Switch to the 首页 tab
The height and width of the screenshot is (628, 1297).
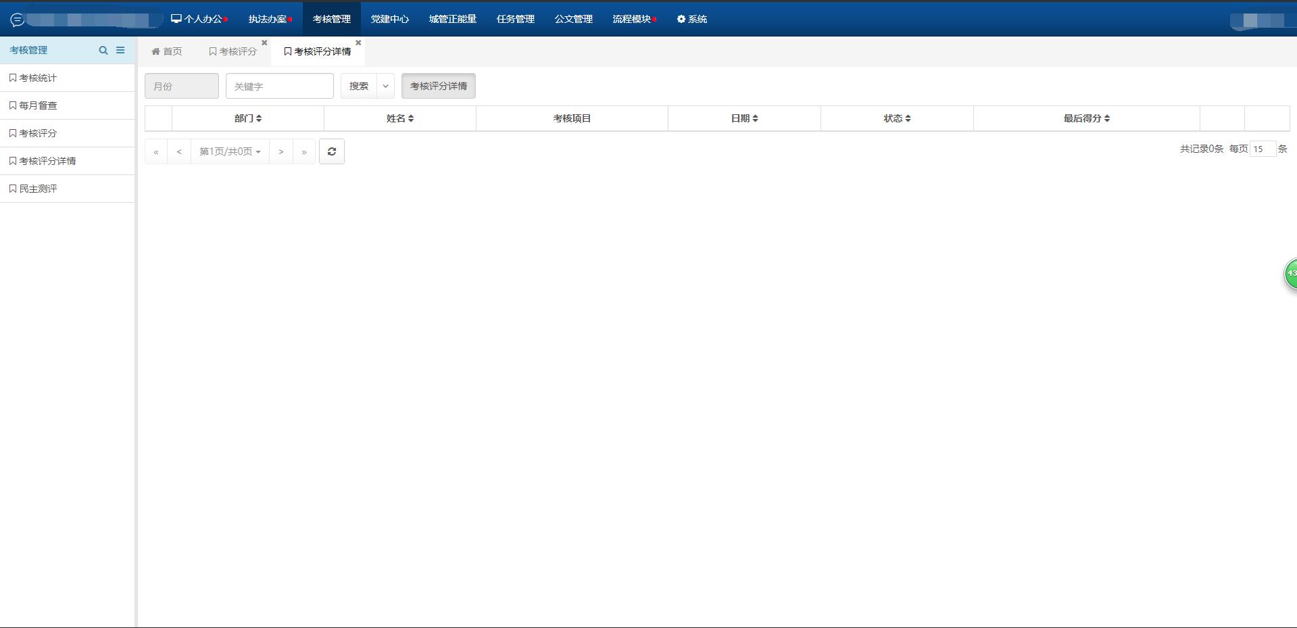coord(167,51)
